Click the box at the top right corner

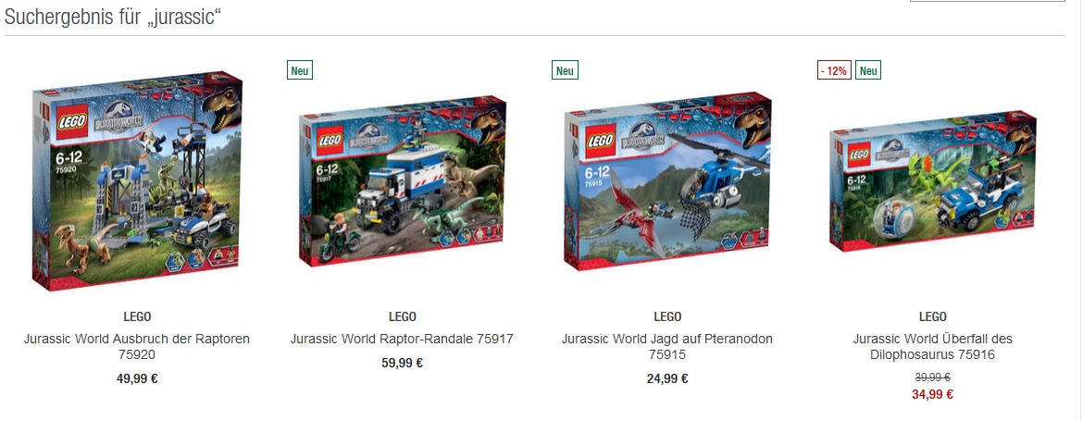coord(987,1)
